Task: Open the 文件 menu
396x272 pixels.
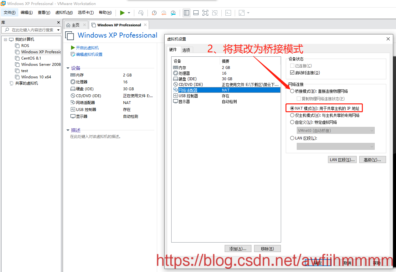Action: (10, 13)
